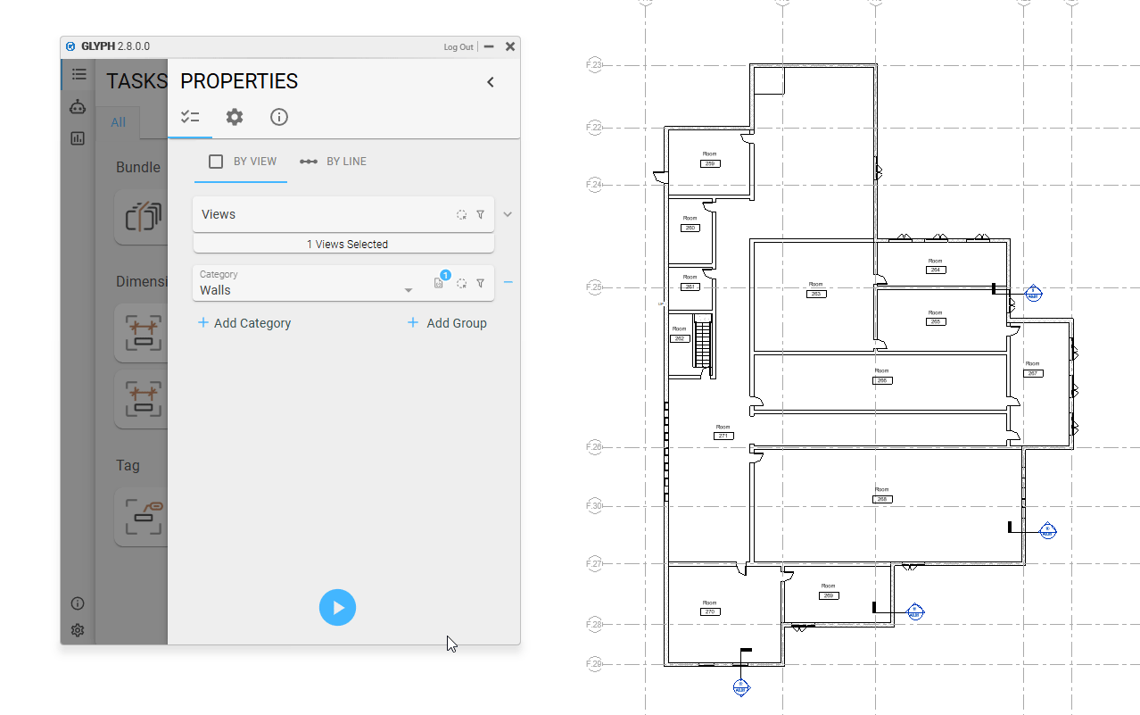Screen dimensions: 1140x715
Task: Click the filter icon in the Views row
Action: click(x=481, y=215)
